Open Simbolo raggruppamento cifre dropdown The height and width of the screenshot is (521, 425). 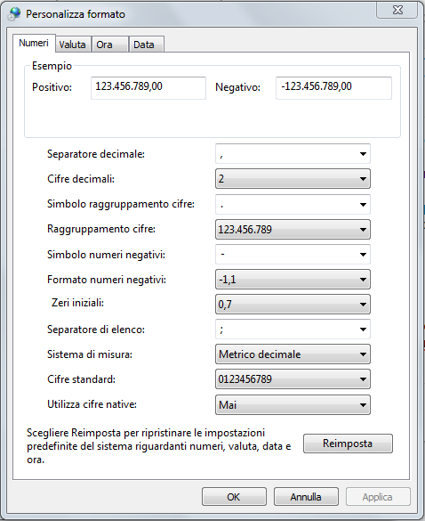click(x=293, y=204)
